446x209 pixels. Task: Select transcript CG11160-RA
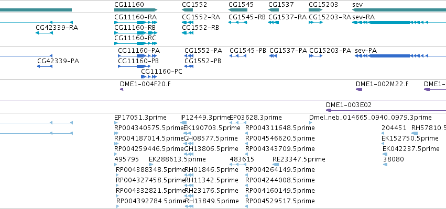(x=136, y=22)
